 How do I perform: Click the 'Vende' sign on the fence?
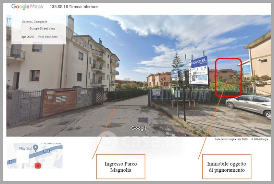coord(156,93)
